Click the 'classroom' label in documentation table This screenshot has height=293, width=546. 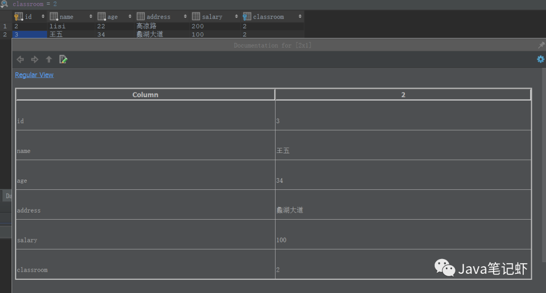click(x=32, y=270)
